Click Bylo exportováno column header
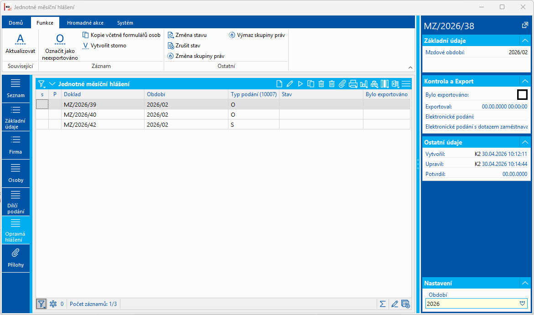 pos(387,94)
